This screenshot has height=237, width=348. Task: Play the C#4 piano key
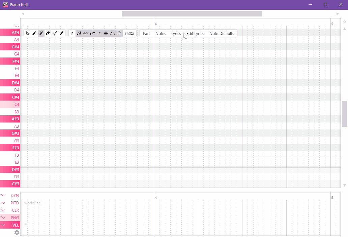pyautogui.click(x=10, y=97)
